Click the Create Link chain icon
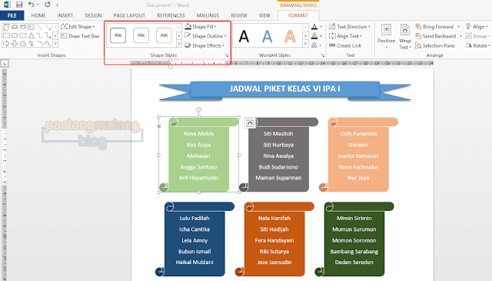 (x=332, y=45)
